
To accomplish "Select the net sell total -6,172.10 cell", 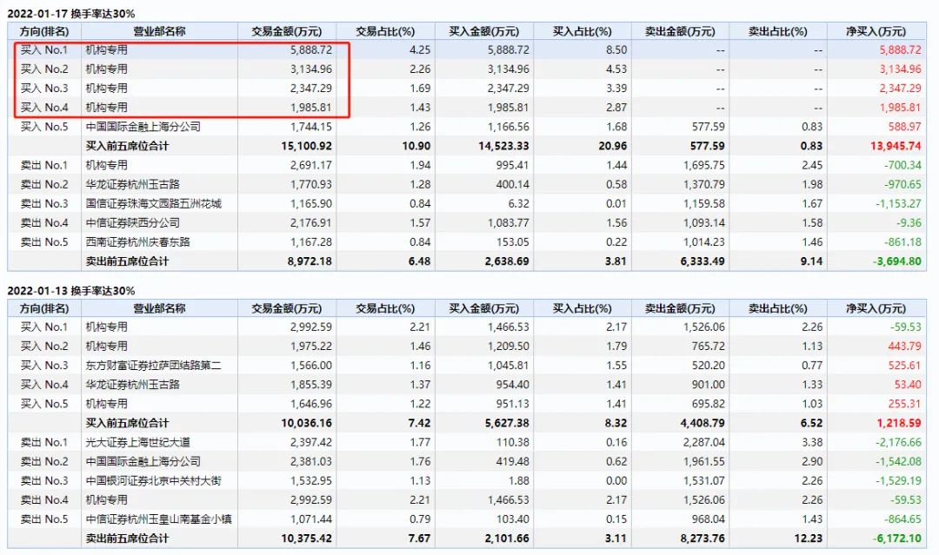I will pyautogui.click(x=896, y=538).
